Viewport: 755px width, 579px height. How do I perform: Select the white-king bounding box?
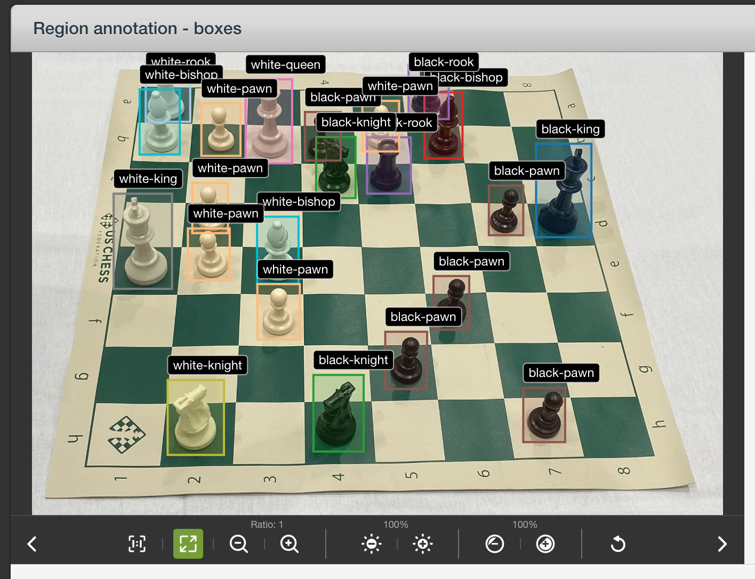tap(142, 241)
